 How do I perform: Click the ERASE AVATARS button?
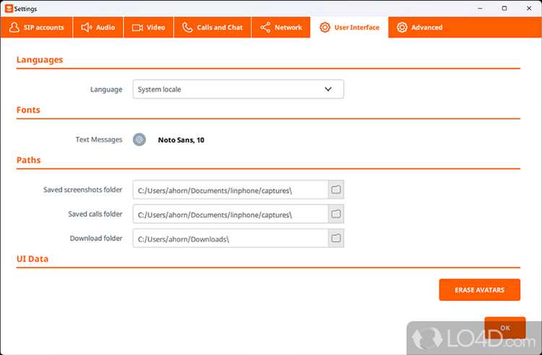[479, 290]
